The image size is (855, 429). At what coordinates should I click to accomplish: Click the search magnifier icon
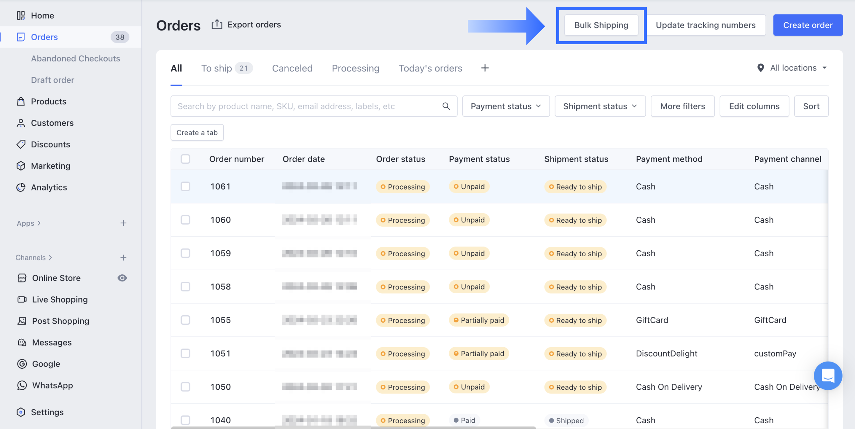[x=446, y=106]
